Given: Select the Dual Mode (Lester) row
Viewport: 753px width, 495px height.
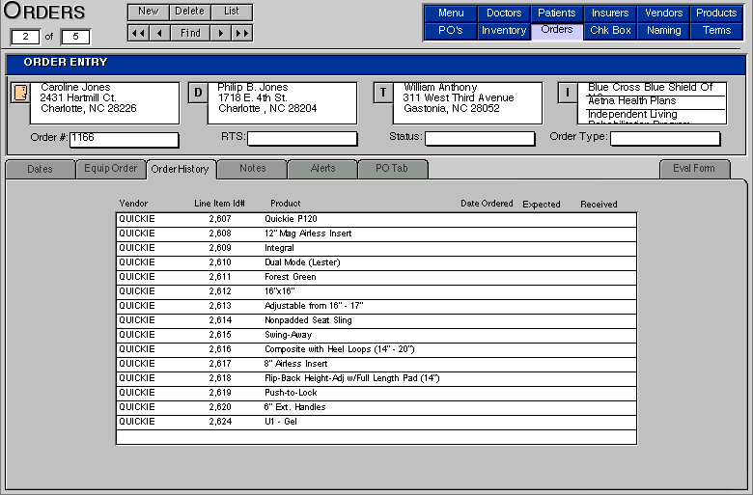Looking at the screenshot, I should pos(376,262).
